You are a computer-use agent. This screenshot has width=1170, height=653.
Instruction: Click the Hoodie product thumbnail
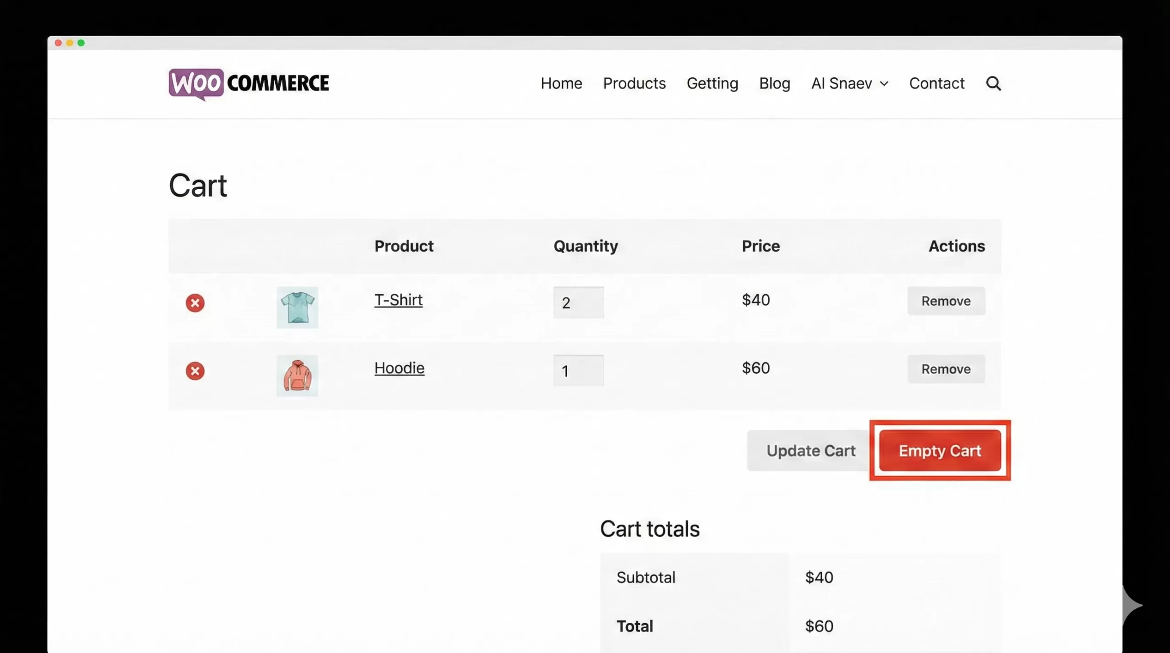pos(297,376)
